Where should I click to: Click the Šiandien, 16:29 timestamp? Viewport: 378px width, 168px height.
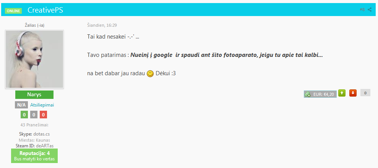click(x=102, y=25)
